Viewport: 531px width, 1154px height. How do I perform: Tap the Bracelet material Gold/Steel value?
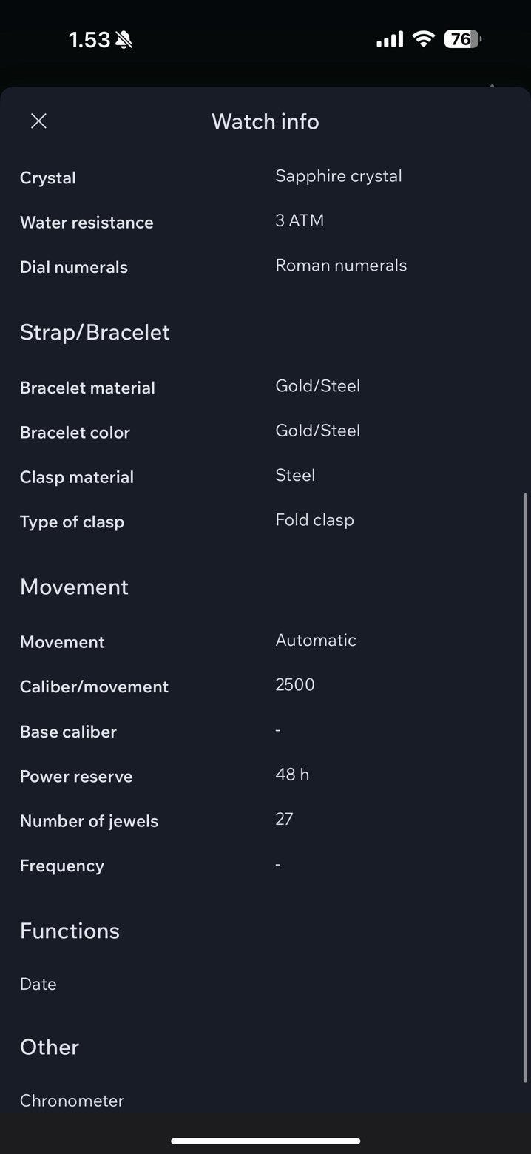317,386
